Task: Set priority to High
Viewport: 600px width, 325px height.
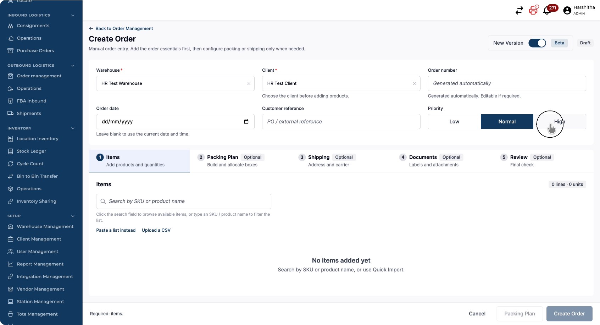Action: point(560,122)
